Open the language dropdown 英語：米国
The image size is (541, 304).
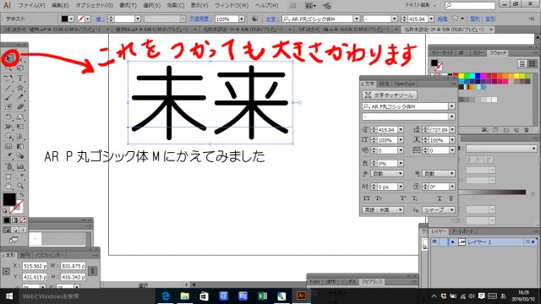[x=383, y=209]
